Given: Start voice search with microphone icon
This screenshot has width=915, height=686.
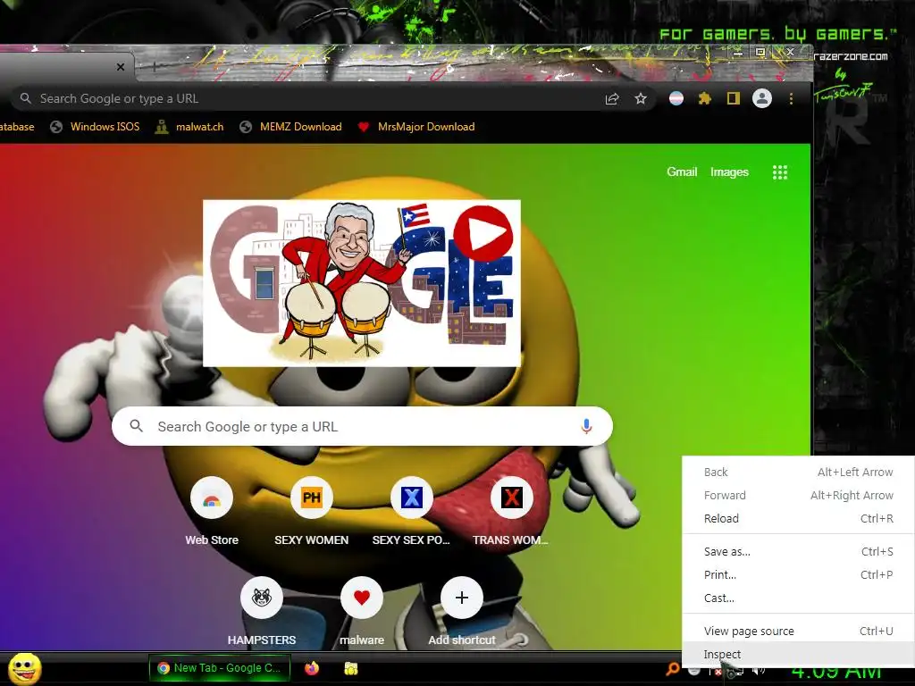Looking at the screenshot, I should [x=586, y=426].
